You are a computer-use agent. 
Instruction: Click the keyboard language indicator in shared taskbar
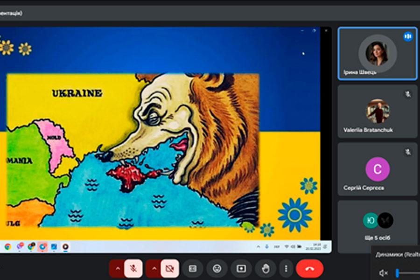(277, 247)
